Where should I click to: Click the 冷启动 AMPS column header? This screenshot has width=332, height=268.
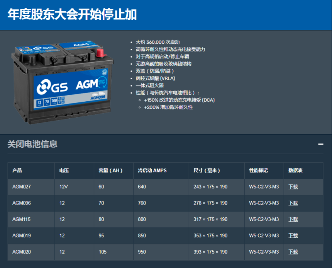click(152, 171)
